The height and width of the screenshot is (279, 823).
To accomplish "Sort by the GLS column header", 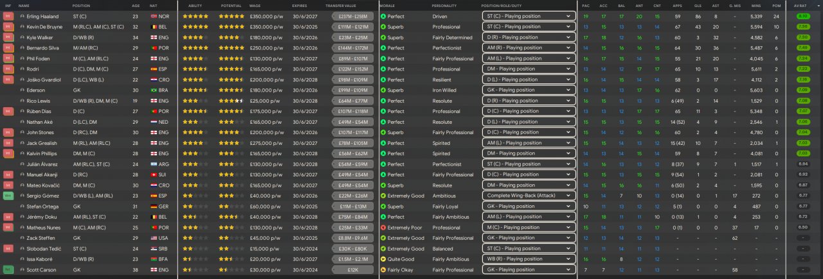I will (x=698, y=5).
